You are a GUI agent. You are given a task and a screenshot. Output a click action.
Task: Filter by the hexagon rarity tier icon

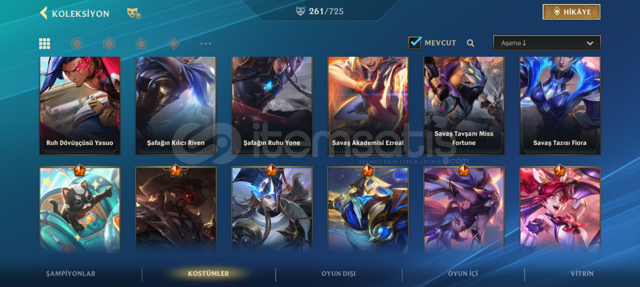[x=109, y=44]
